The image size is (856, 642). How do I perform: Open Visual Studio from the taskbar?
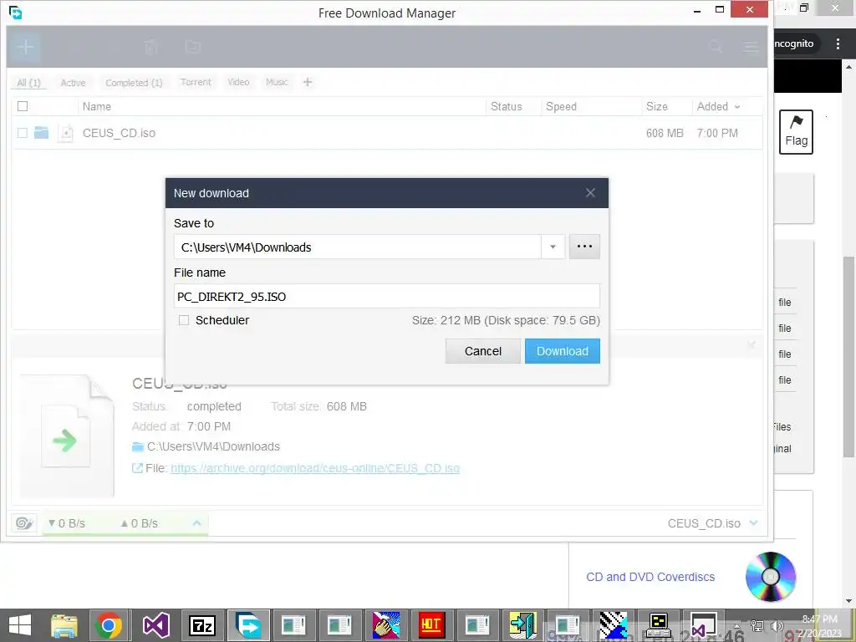(156, 625)
